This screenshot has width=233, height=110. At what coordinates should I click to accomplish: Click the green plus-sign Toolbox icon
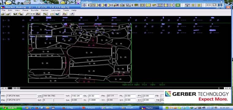coord(178,5)
